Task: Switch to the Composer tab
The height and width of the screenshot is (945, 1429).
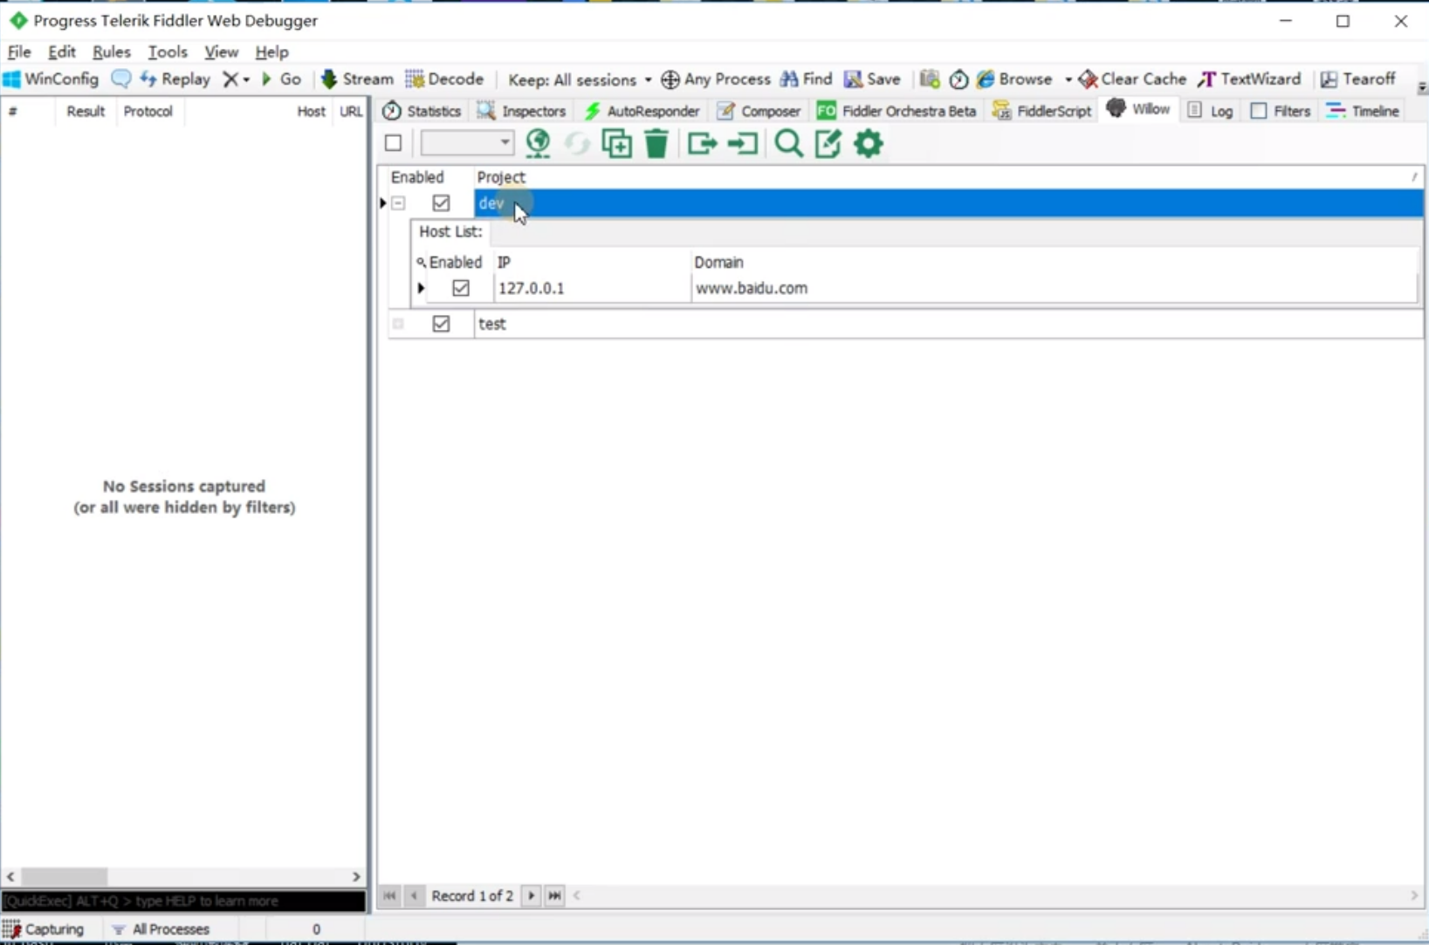Action: (759, 111)
